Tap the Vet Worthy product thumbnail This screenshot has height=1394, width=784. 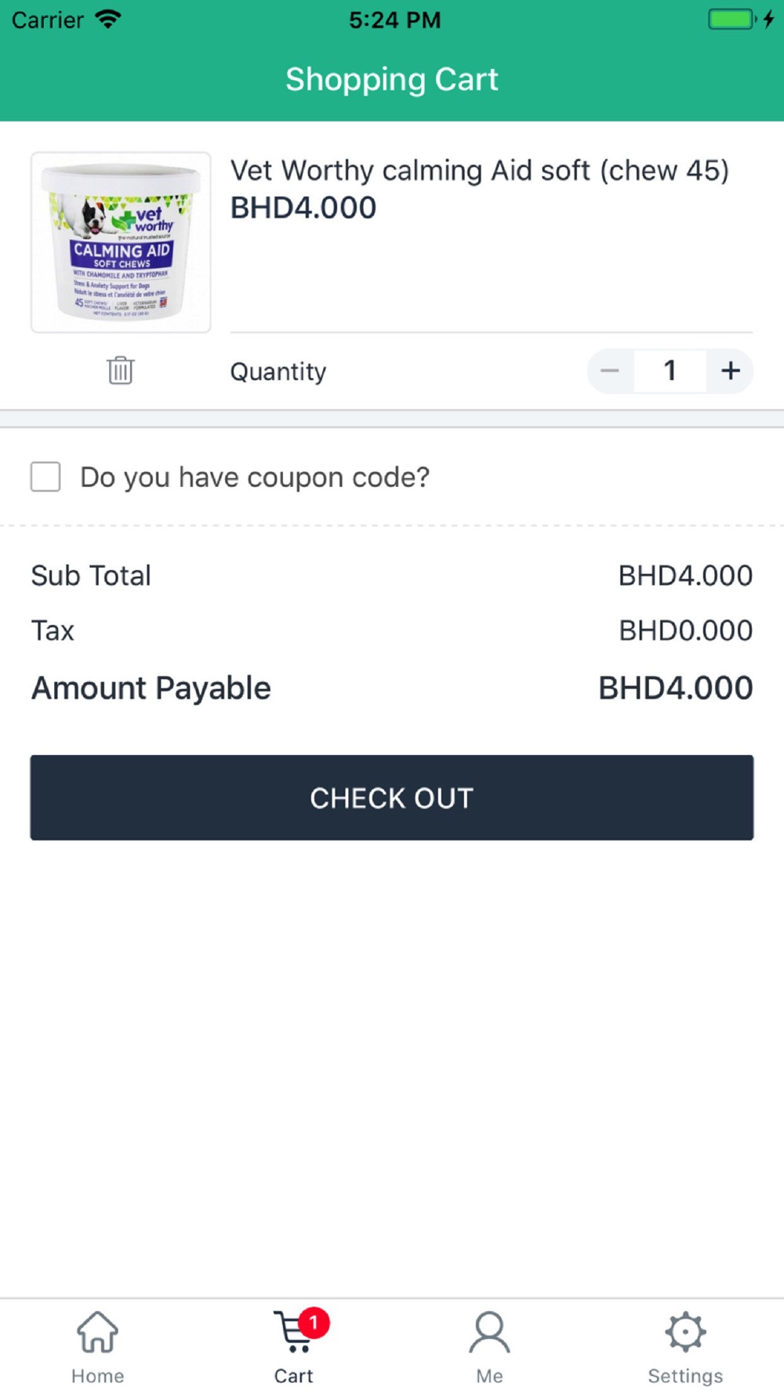pos(121,242)
